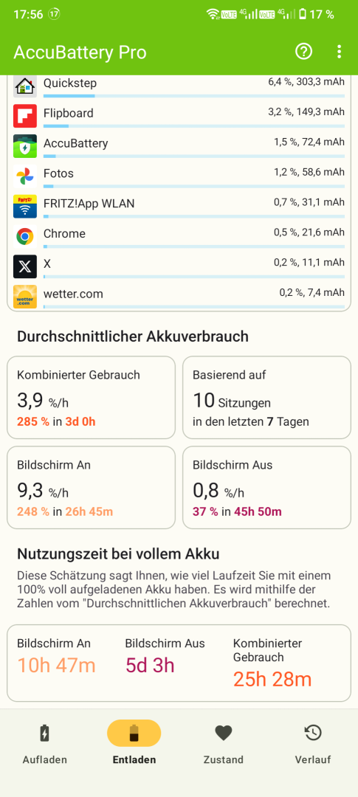
Task: Select the Entladen tab
Action: coord(134,743)
